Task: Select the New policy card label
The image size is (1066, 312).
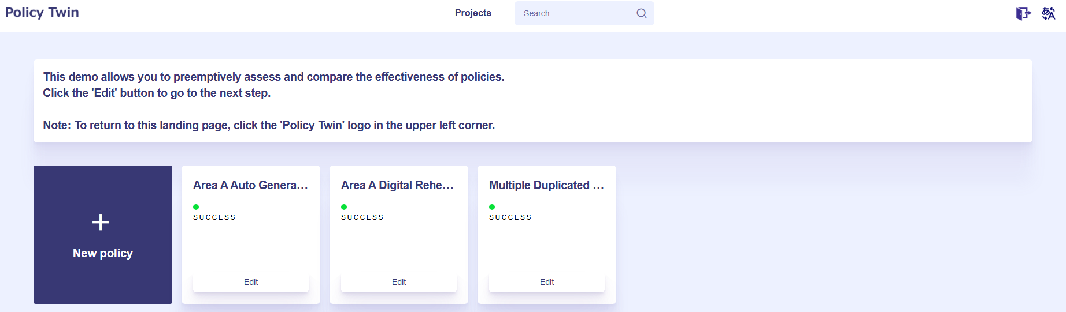Action: (103, 253)
